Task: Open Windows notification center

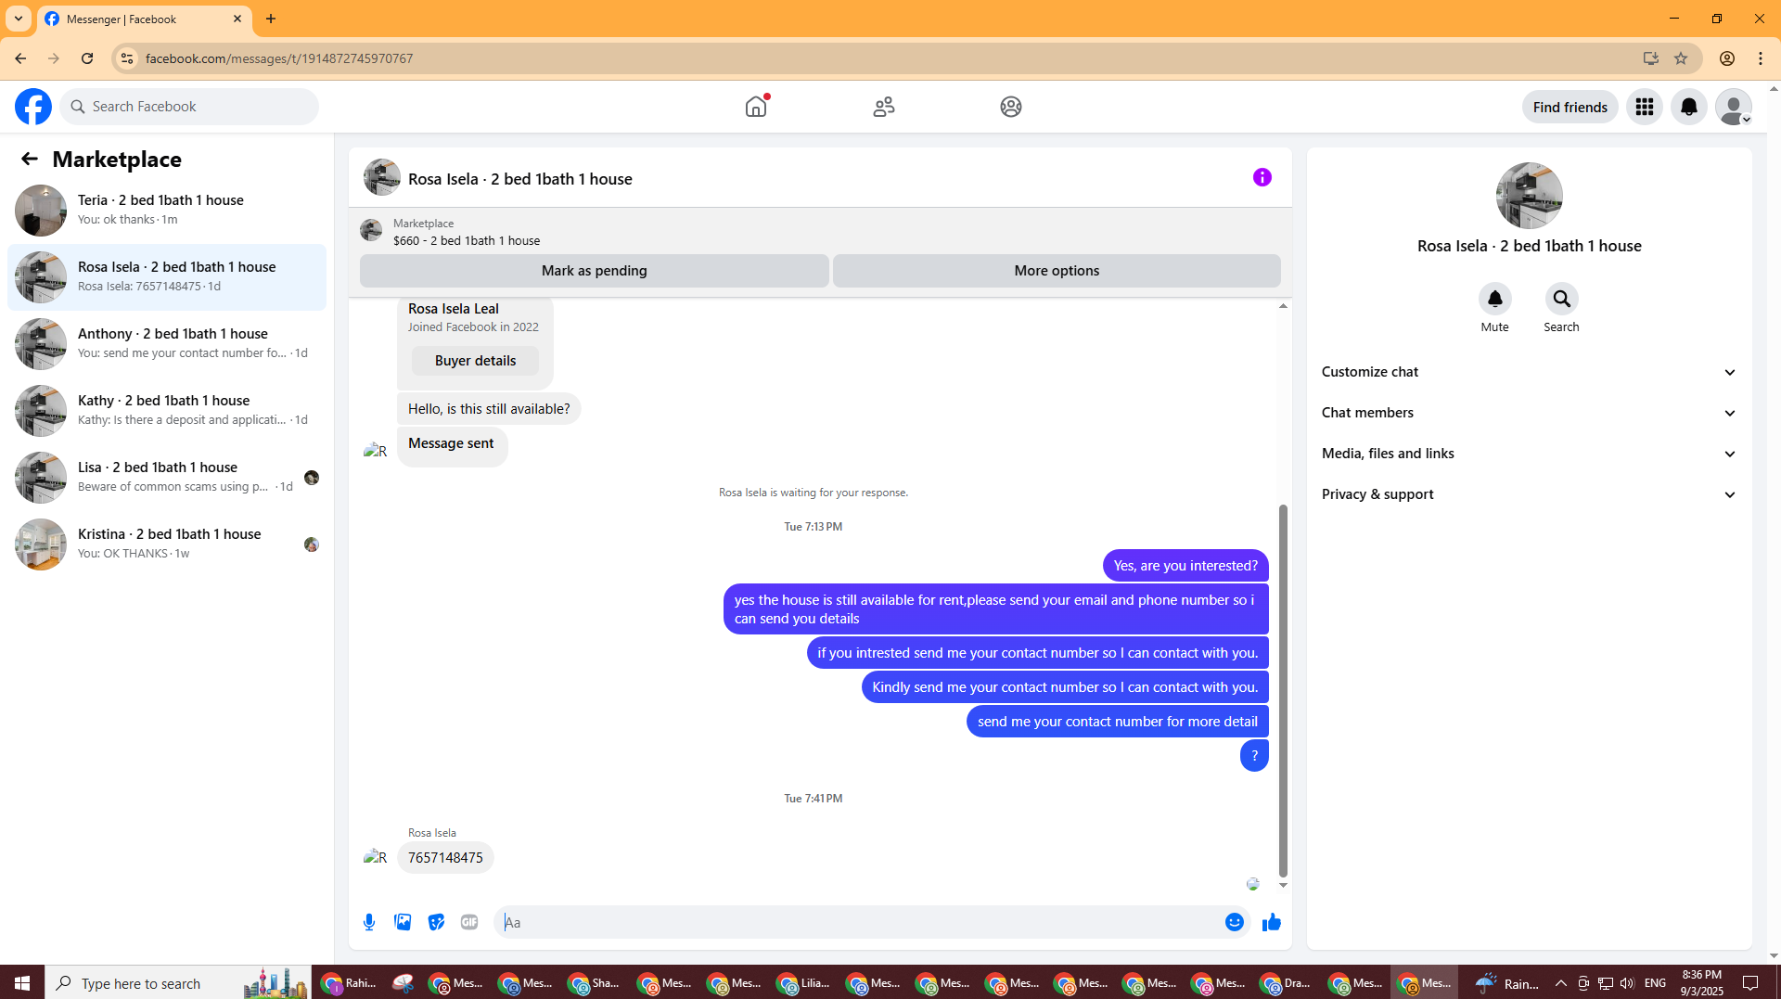Action: coord(1750,983)
